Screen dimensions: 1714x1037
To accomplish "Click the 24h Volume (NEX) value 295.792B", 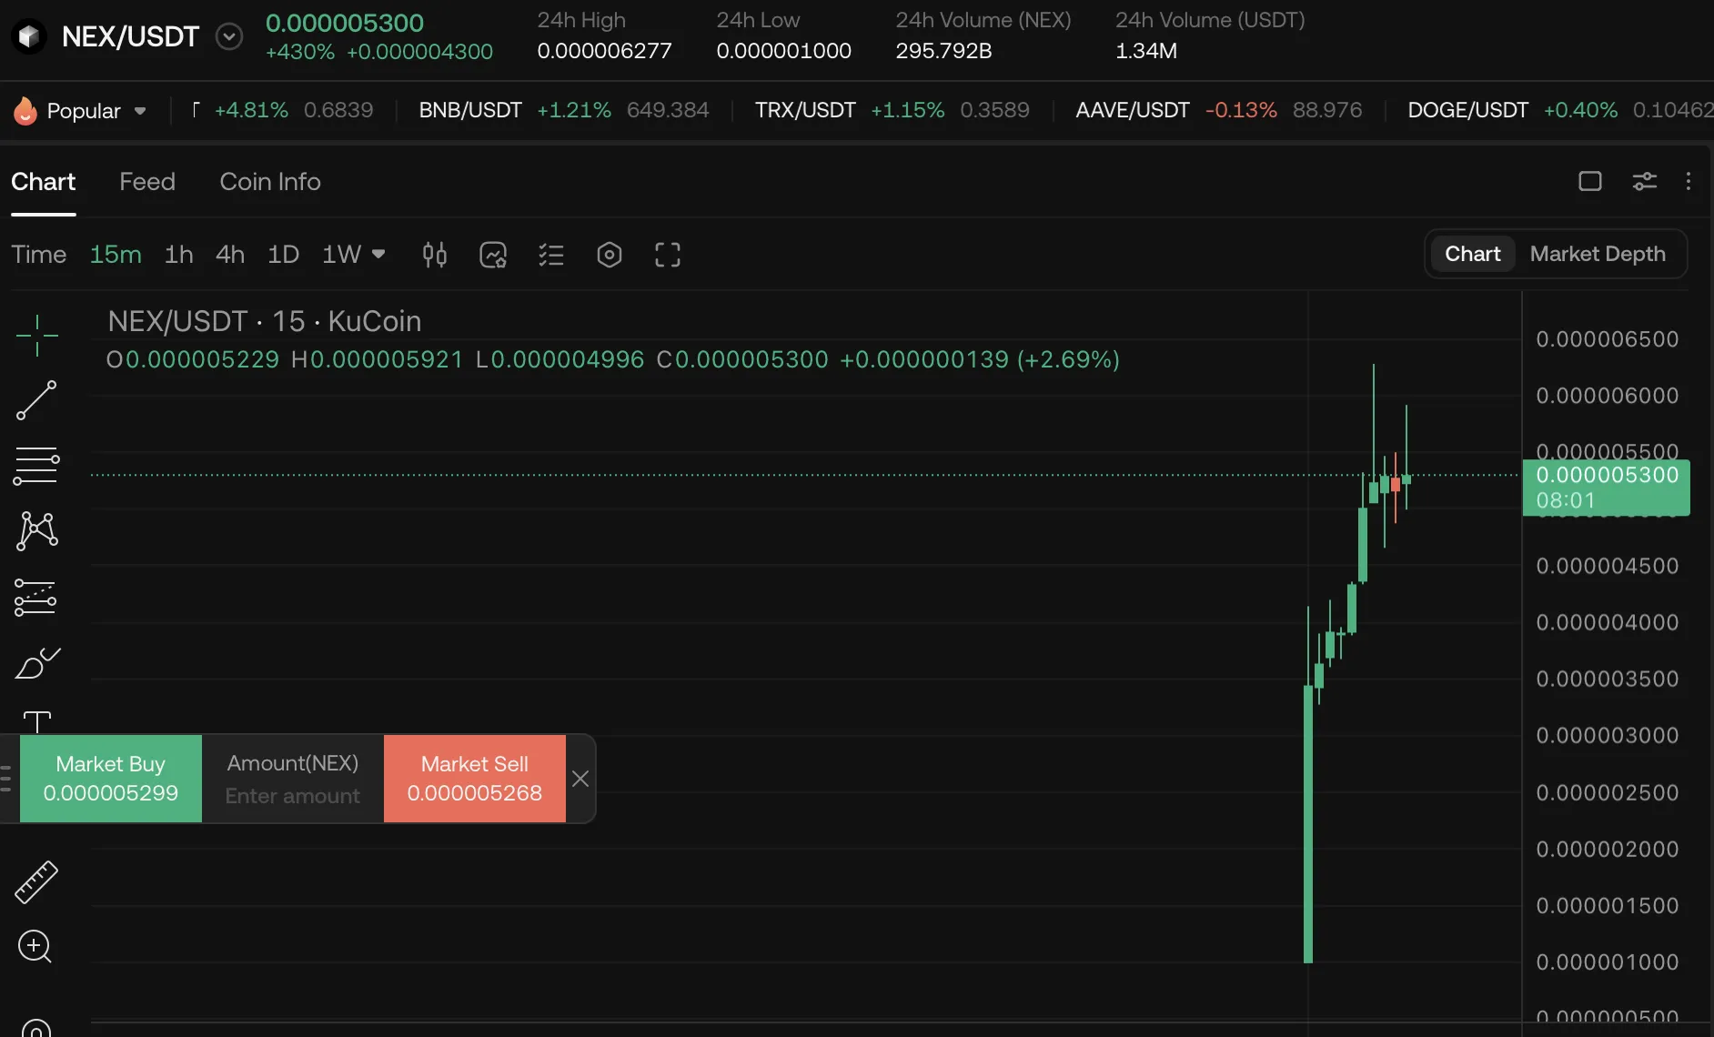I will point(943,51).
